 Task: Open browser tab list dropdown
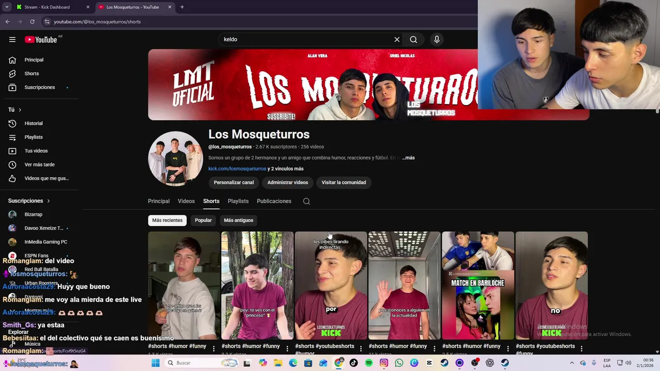tap(7, 7)
